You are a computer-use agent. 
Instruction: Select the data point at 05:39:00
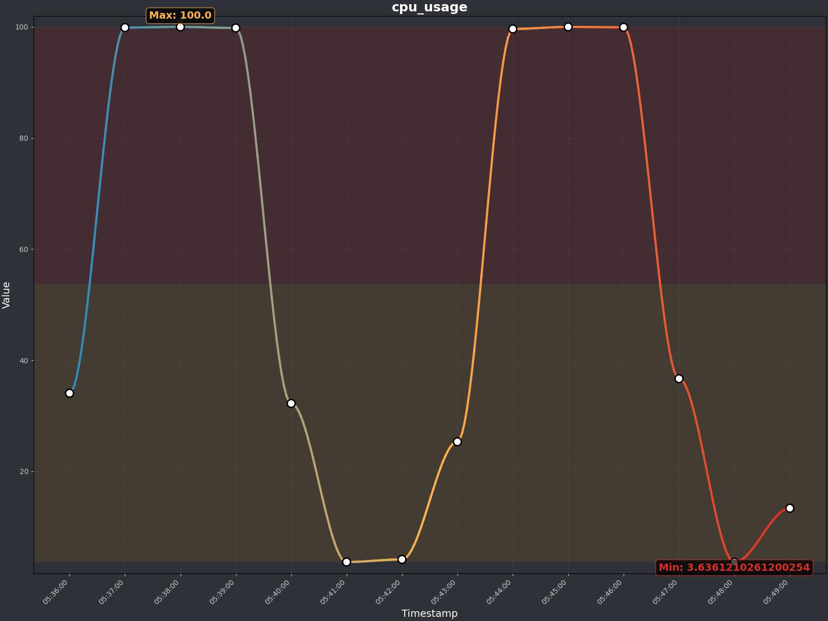[x=235, y=28]
